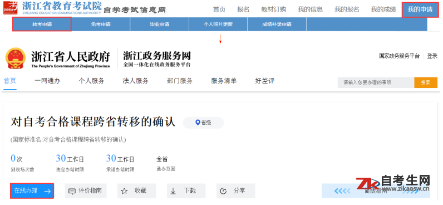Select the 我的申请 menu item
This screenshot has width=443, height=205.
click(x=420, y=9)
